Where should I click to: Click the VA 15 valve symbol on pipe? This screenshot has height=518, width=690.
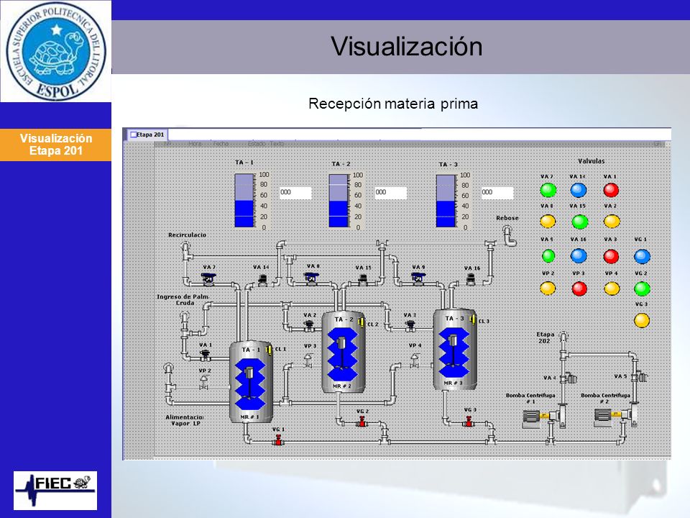(x=362, y=280)
